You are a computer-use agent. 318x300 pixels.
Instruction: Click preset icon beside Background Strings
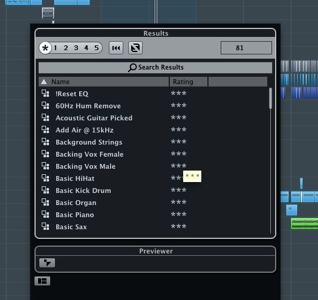point(45,142)
